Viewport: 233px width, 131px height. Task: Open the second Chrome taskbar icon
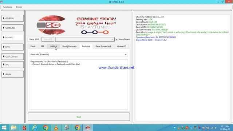coord(77,128)
